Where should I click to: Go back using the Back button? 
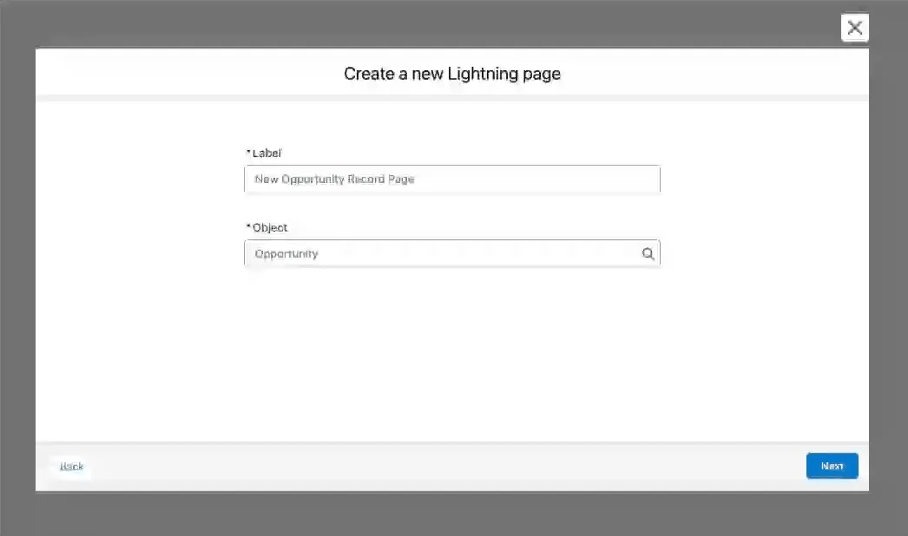tap(71, 467)
